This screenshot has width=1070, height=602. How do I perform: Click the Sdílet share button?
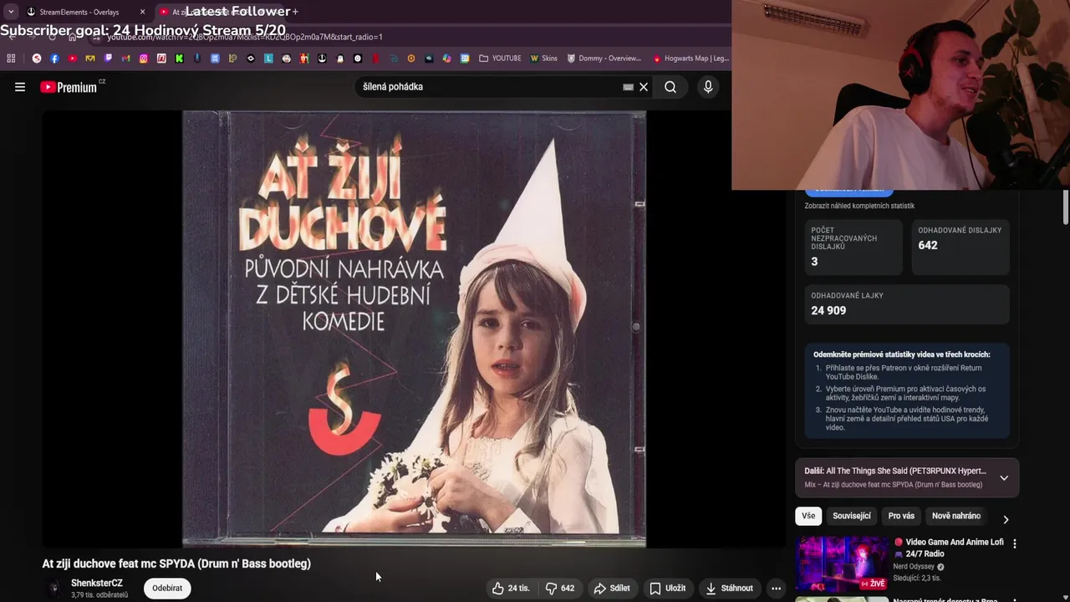click(x=612, y=588)
